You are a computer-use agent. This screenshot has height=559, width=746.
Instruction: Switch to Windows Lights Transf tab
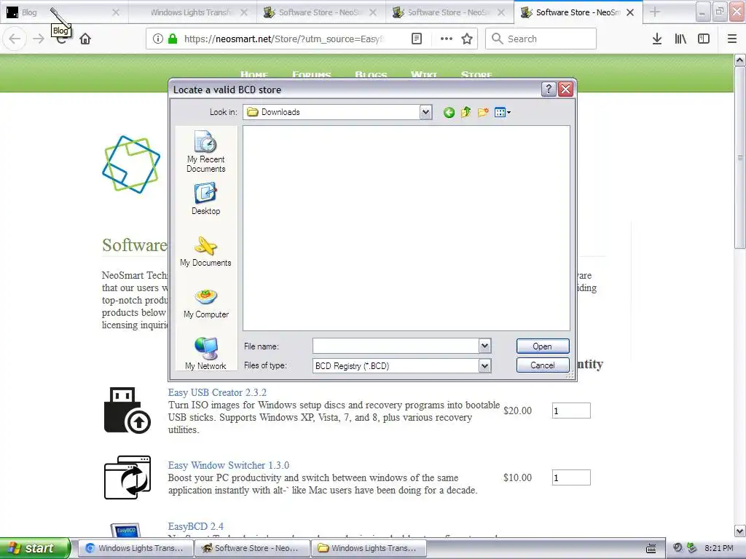click(191, 12)
